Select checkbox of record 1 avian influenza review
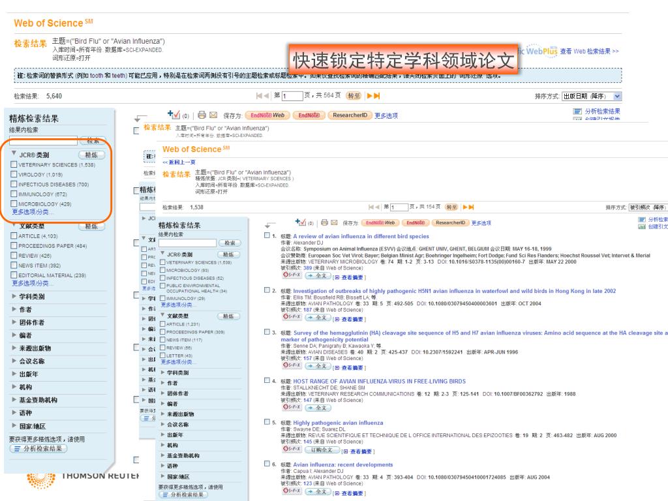The width and height of the screenshot is (668, 501). pyautogui.click(x=267, y=235)
